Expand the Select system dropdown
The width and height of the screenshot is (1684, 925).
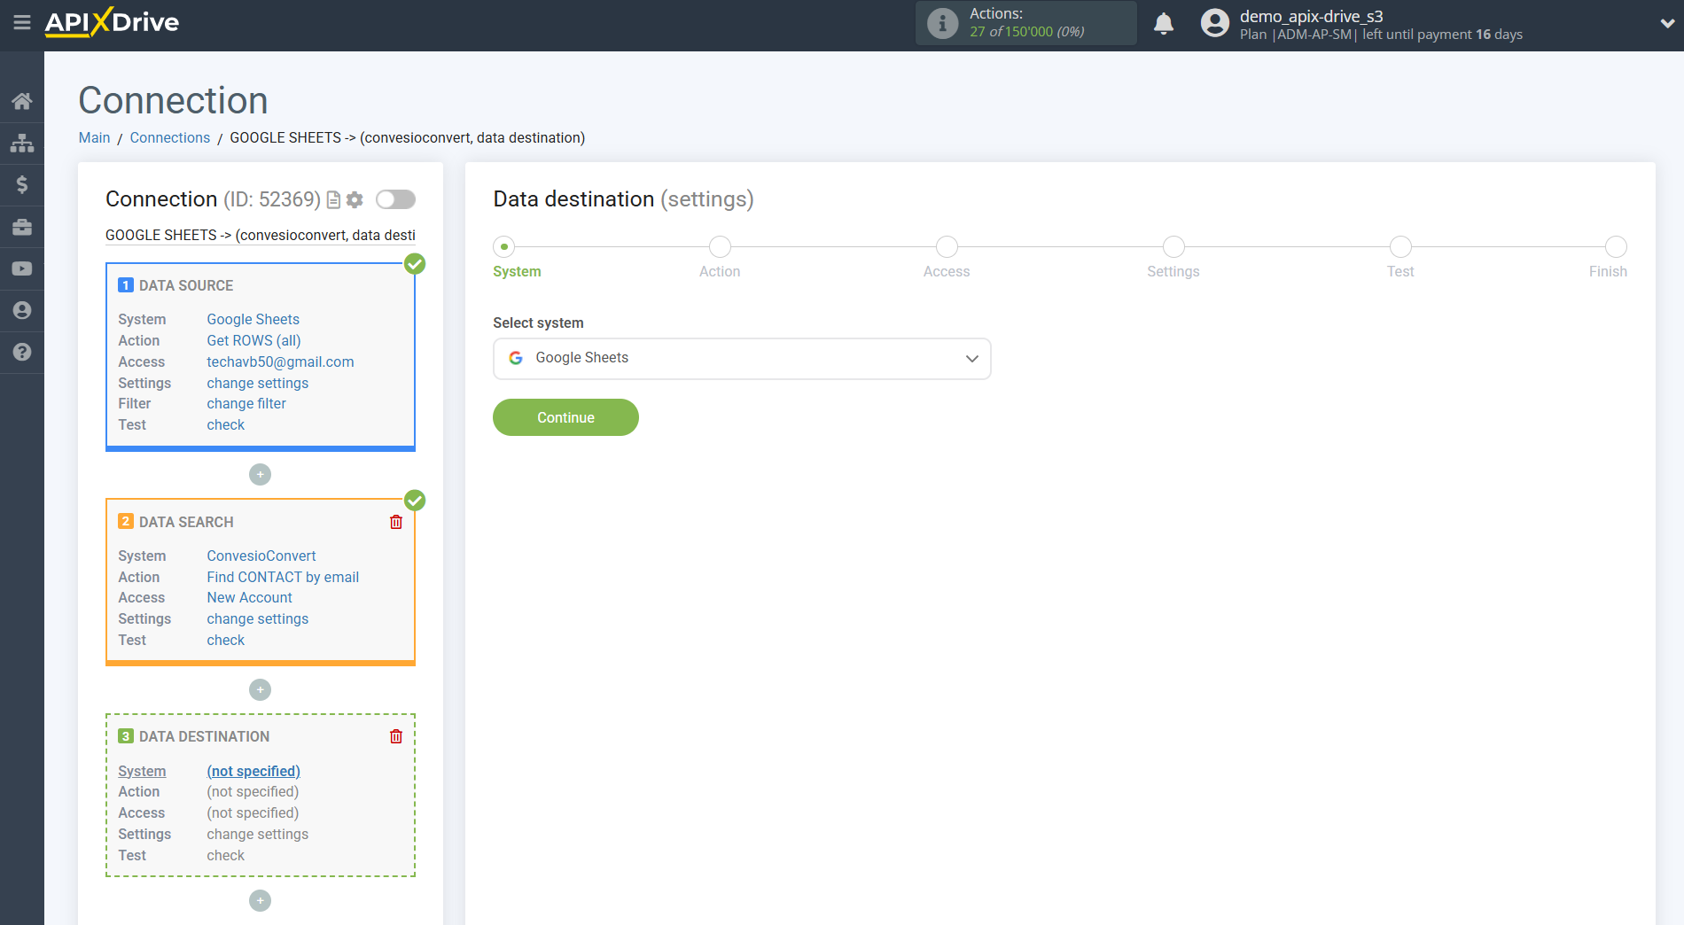pyautogui.click(x=742, y=359)
